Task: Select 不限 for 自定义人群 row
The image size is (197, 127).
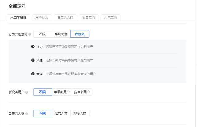Action: pos(42,113)
